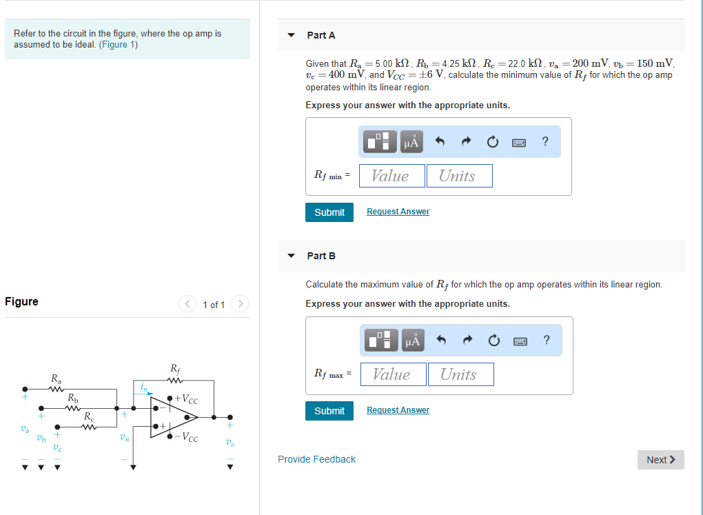Collapse the Part B section
This screenshot has height=515, width=703.
coord(291,255)
